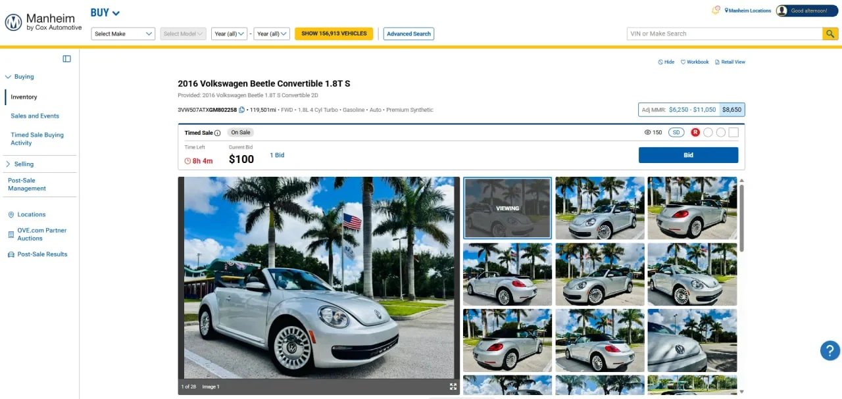This screenshot has height=399, width=842.
Task: Click the gallery scroll-down arrow
Action: point(742,392)
